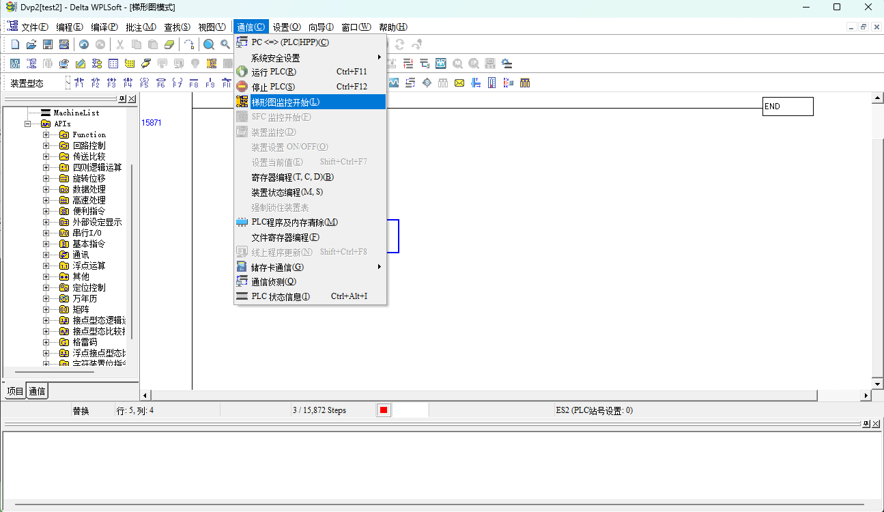Click the red stop indicator in status bar
Viewport: 884px width, 512px height.
384,410
